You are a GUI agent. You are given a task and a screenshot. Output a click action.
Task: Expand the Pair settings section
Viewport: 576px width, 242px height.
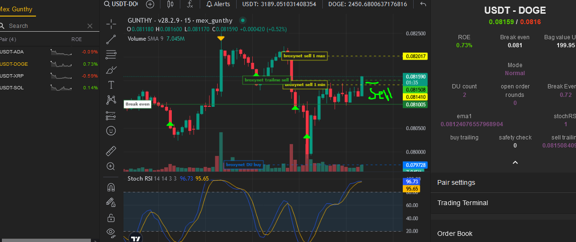tap(504, 182)
